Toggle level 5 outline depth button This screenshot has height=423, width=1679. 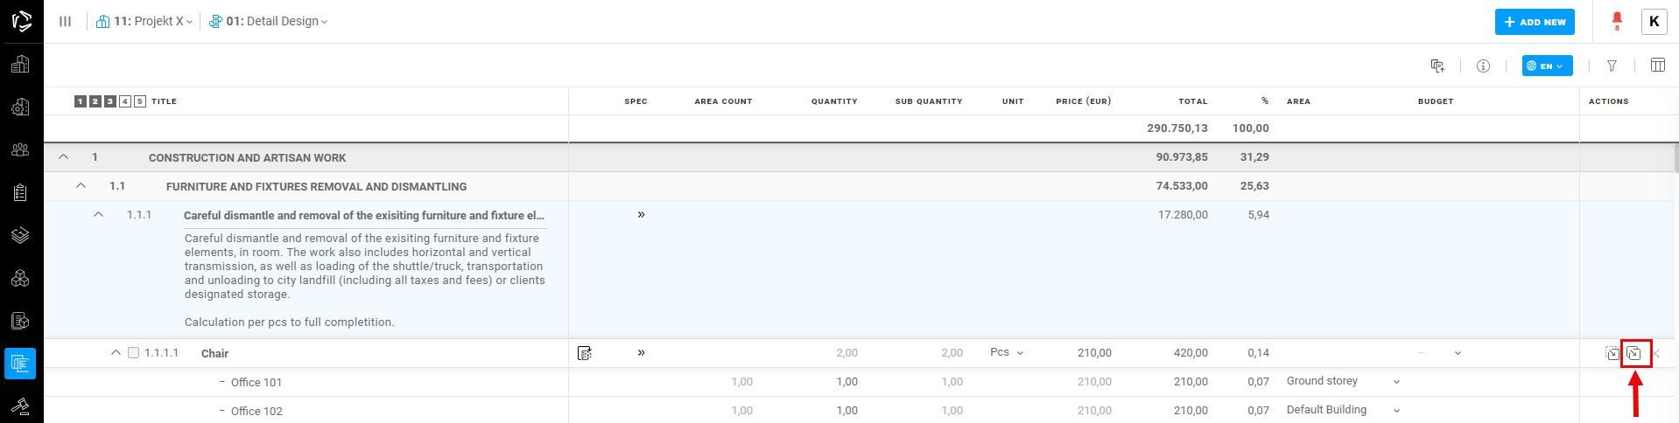click(x=140, y=101)
